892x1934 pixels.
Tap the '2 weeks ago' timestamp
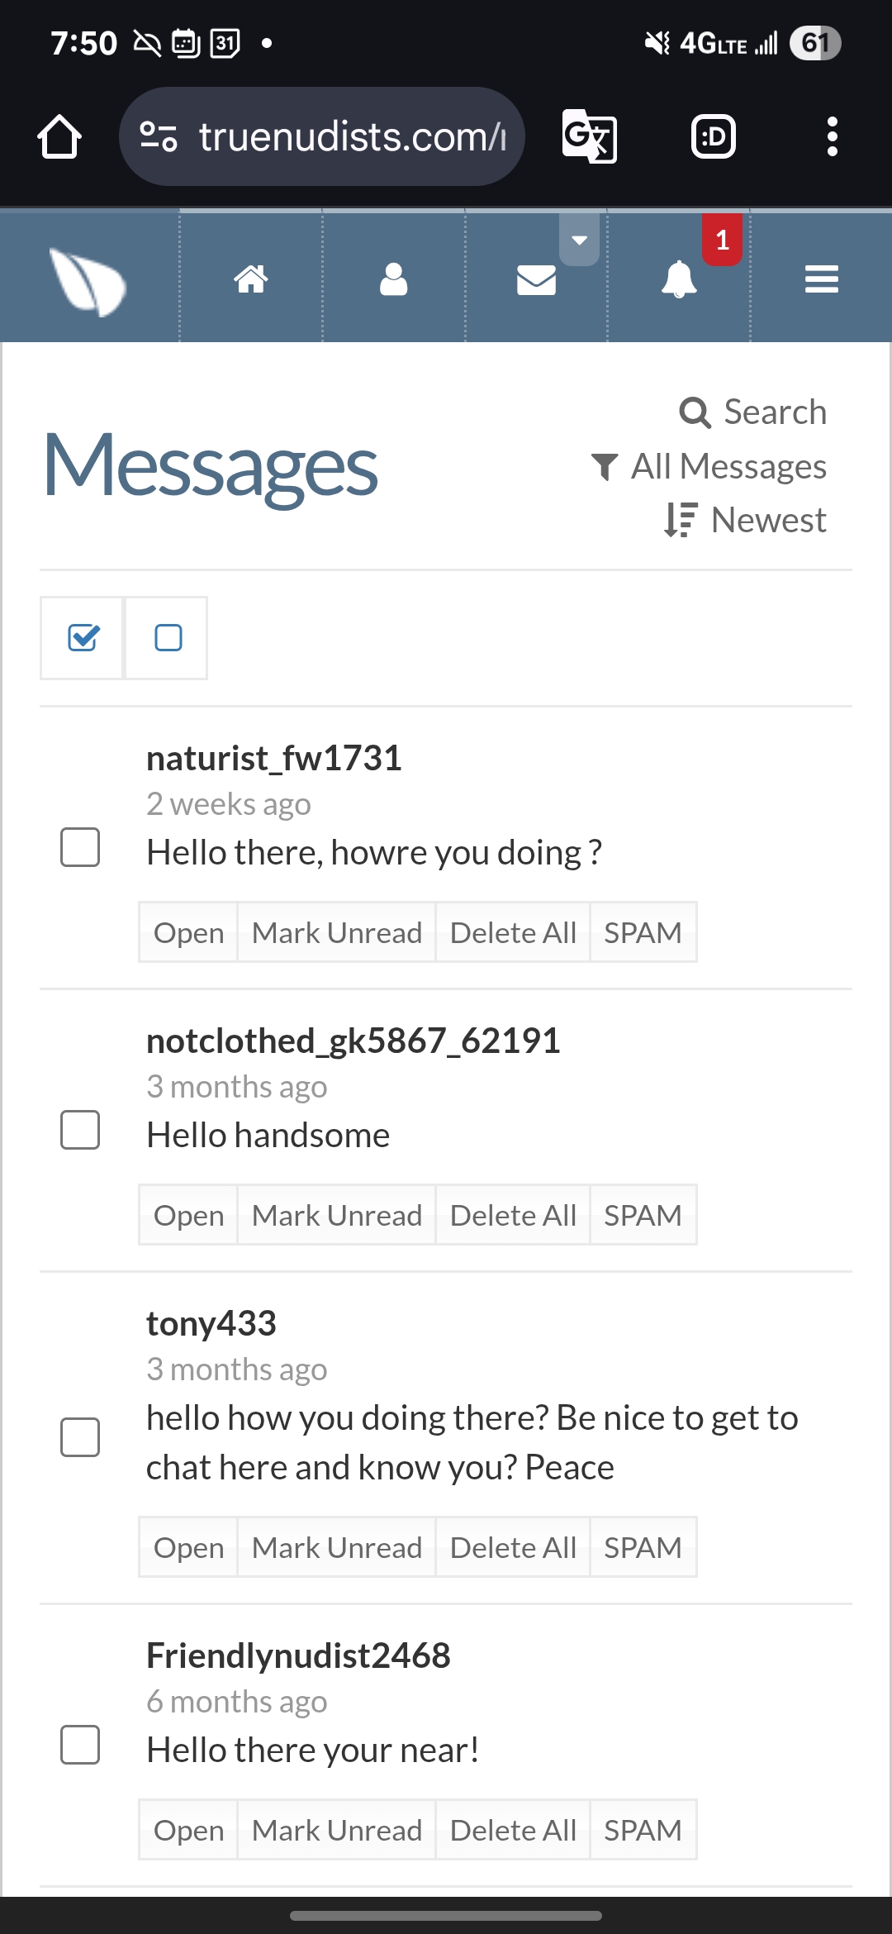(x=229, y=803)
